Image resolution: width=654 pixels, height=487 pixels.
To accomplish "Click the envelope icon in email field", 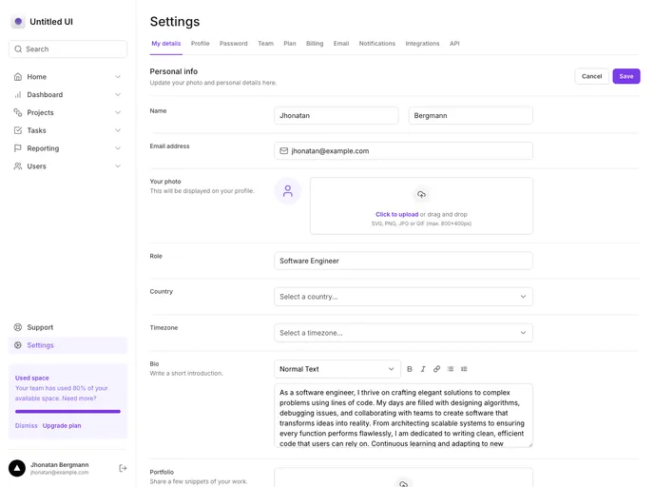I will 283,150.
